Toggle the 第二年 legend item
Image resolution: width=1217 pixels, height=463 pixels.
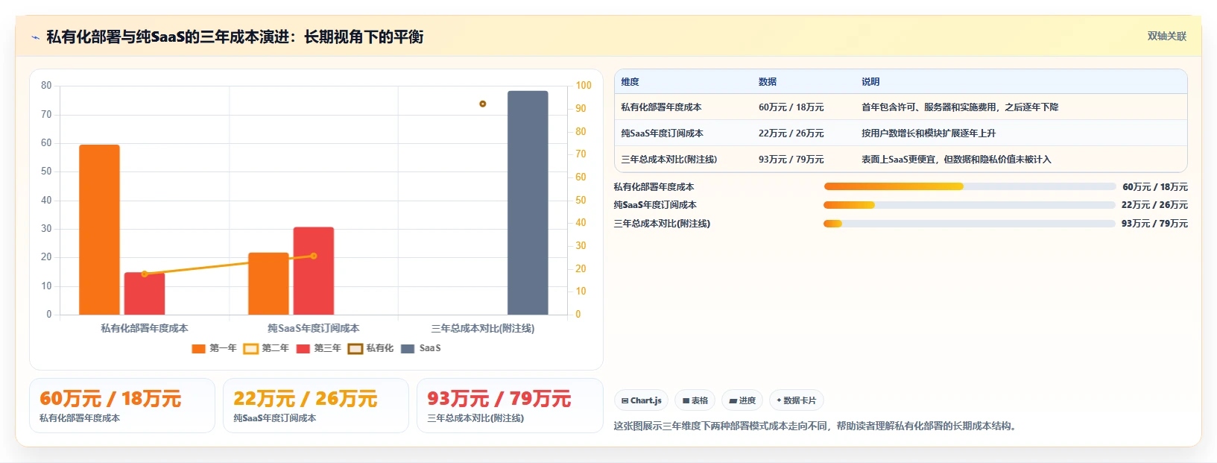[x=266, y=348]
